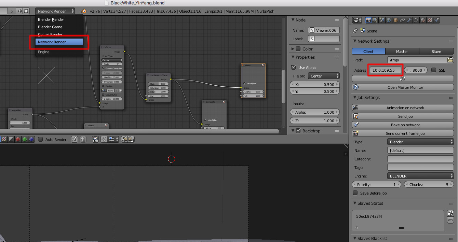Refresh the Slaves Status list

pyautogui.click(x=450, y=213)
